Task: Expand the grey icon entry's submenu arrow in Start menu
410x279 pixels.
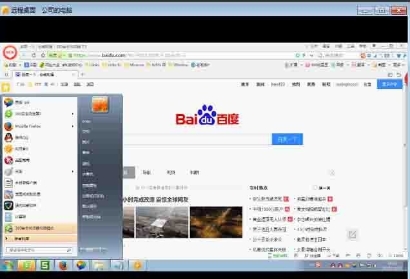Action: tap(73, 171)
